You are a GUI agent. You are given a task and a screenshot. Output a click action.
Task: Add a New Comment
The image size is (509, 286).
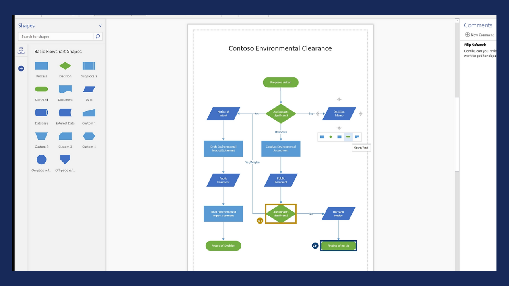click(480, 35)
